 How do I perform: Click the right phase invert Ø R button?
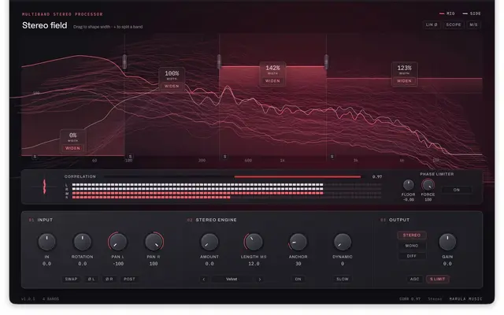(x=109, y=279)
